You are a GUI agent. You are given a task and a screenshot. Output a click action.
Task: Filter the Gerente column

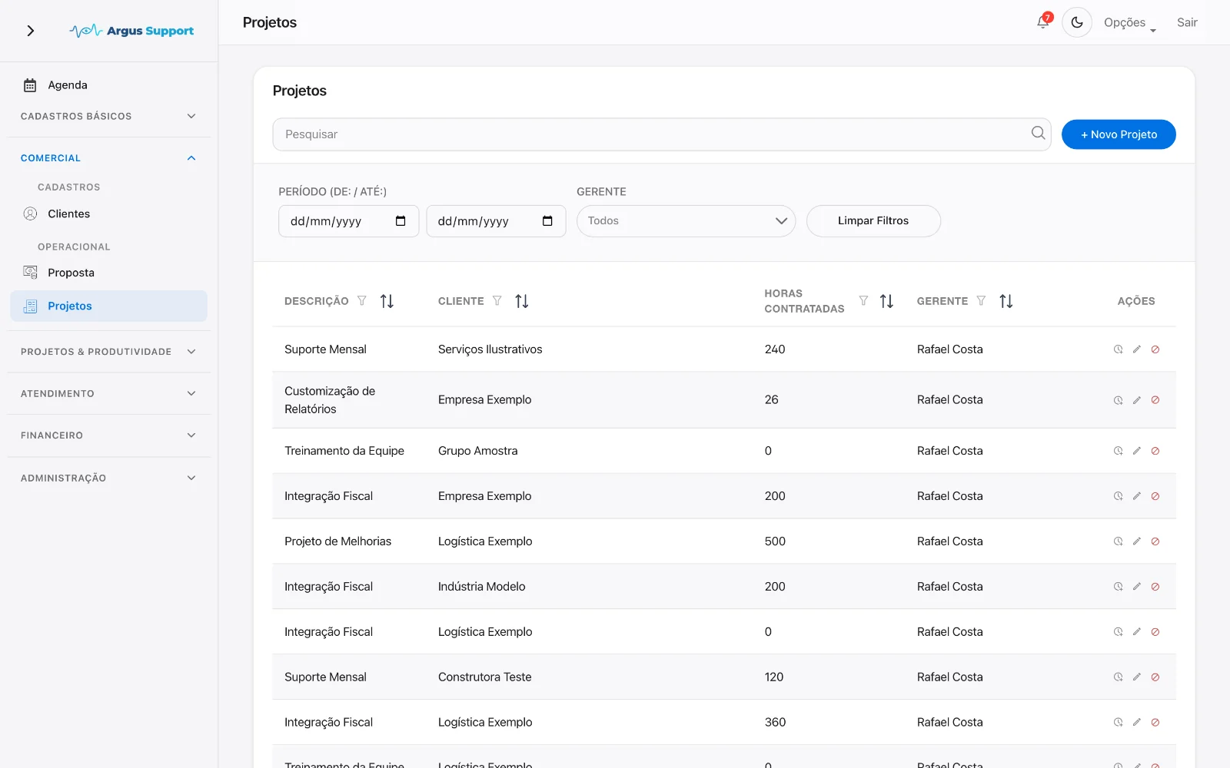click(x=981, y=301)
